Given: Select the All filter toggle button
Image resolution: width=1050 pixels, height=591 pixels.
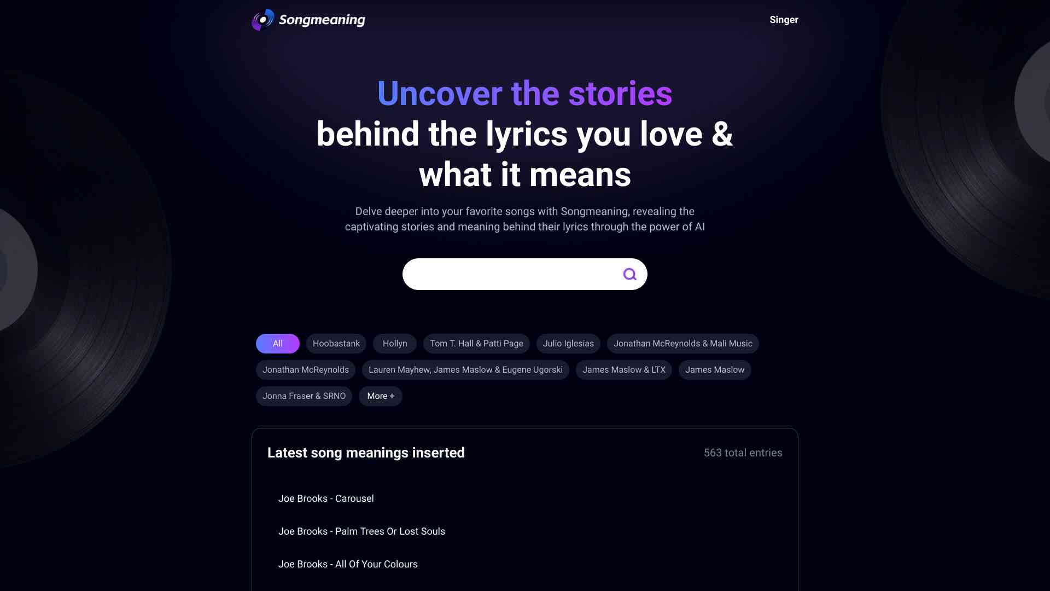Looking at the screenshot, I should click(277, 344).
